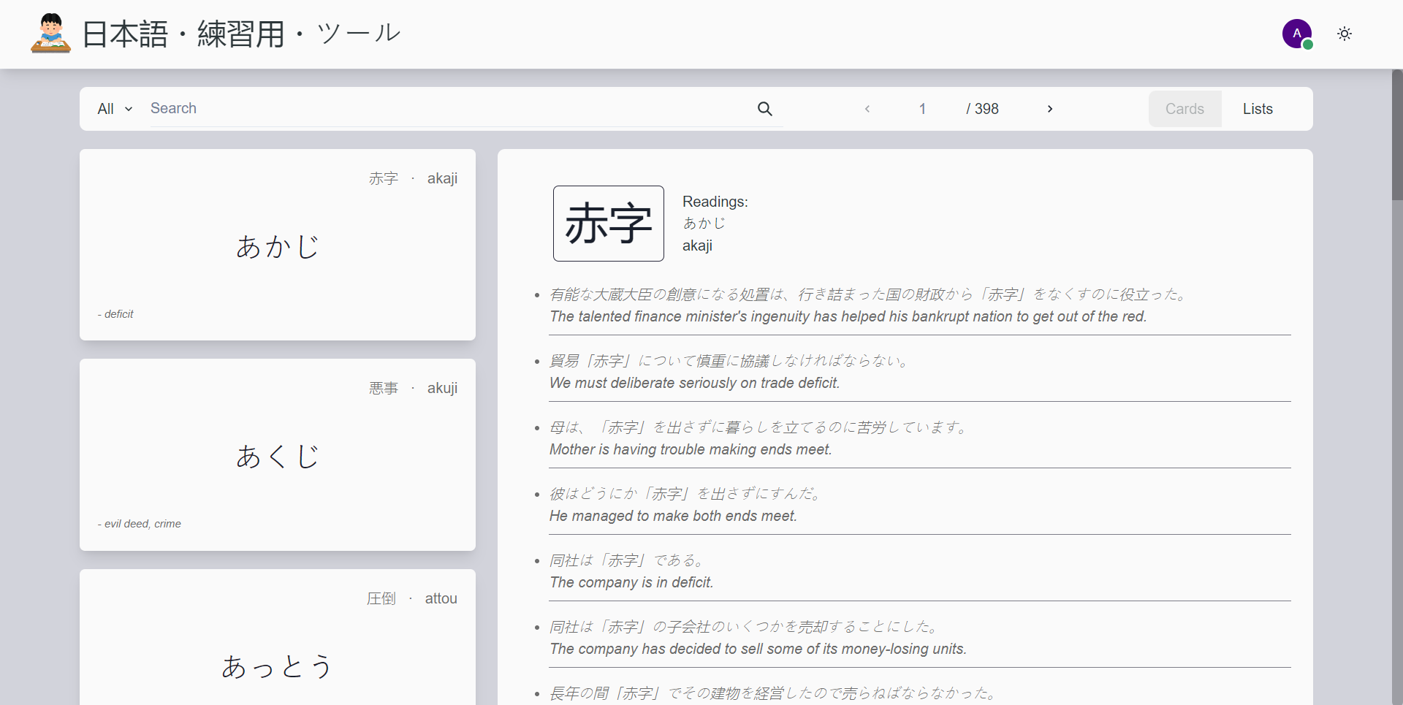1403x705 pixels.
Task: Open the user account avatar menu
Action: 1298,34
